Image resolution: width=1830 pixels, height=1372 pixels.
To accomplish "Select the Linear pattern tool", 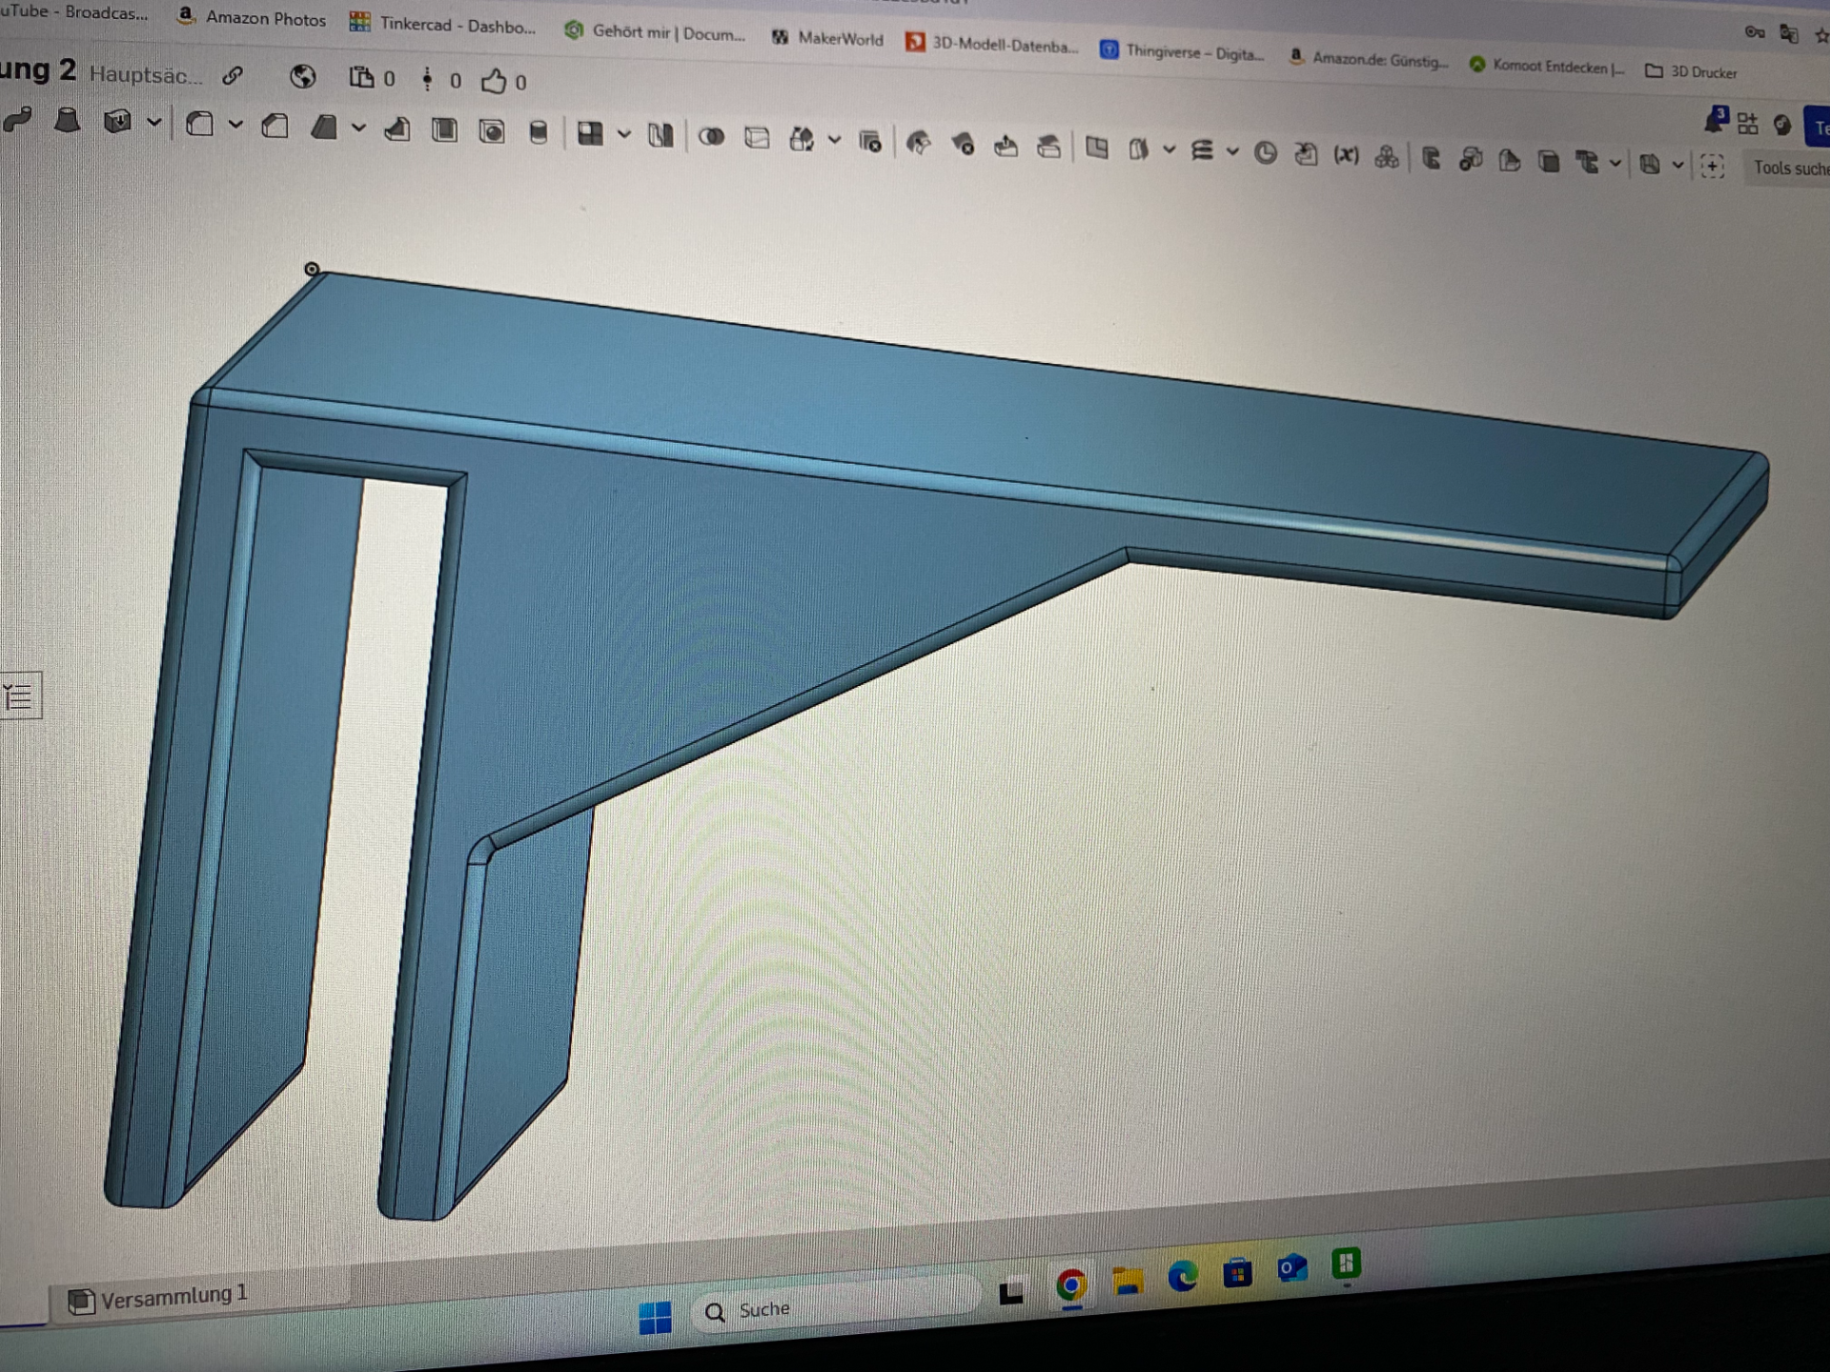I will coord(591,133).
